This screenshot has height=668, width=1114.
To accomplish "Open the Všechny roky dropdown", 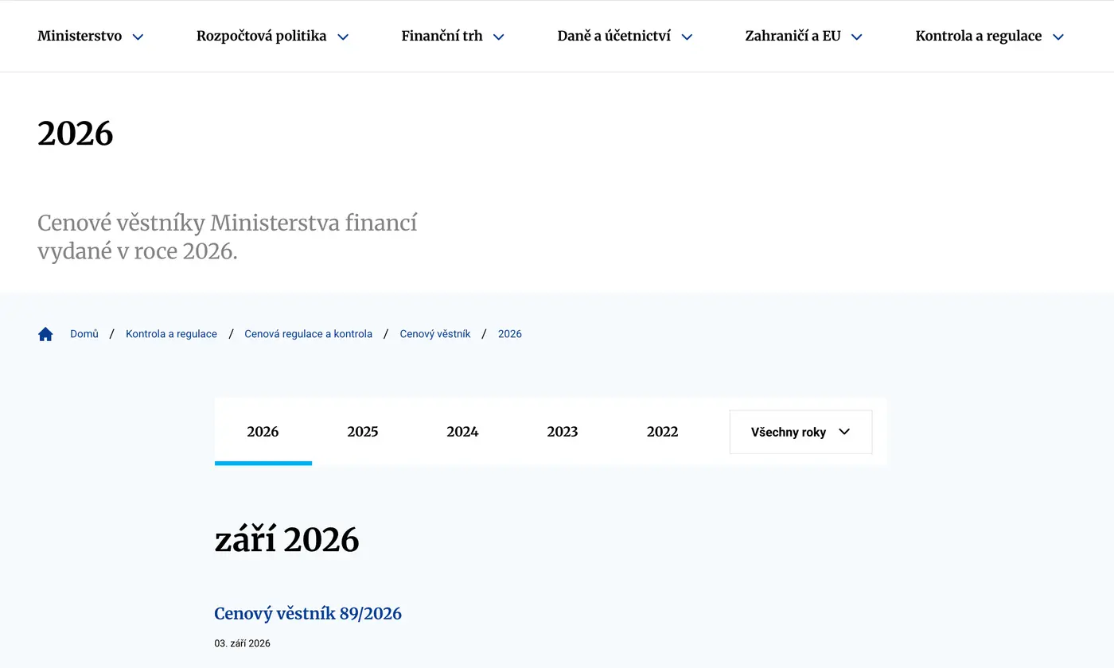I will [x=800, y=432].
